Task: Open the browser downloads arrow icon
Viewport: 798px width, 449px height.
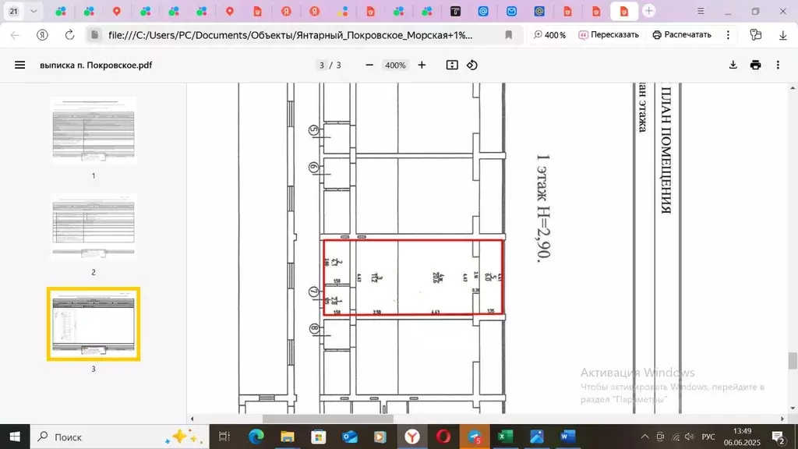Action: tap(782, 35)
